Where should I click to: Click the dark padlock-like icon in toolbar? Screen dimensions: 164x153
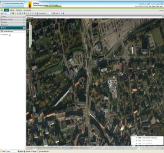pyautogui.click(x=37, y=13)
